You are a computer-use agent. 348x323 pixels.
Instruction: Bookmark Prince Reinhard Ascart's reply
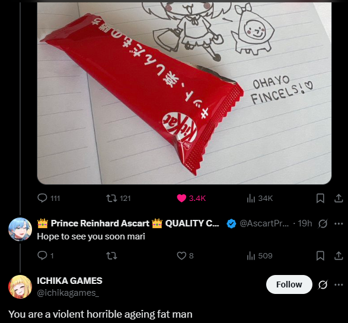320,255
